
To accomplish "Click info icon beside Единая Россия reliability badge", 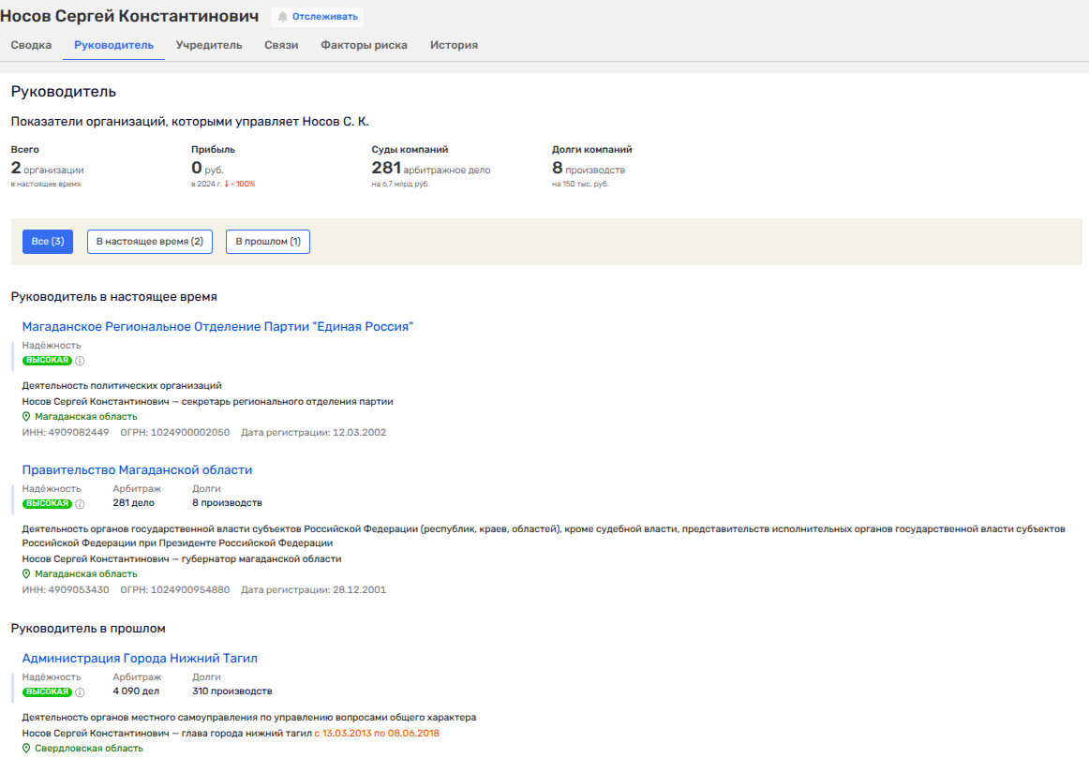I will 80,361.
